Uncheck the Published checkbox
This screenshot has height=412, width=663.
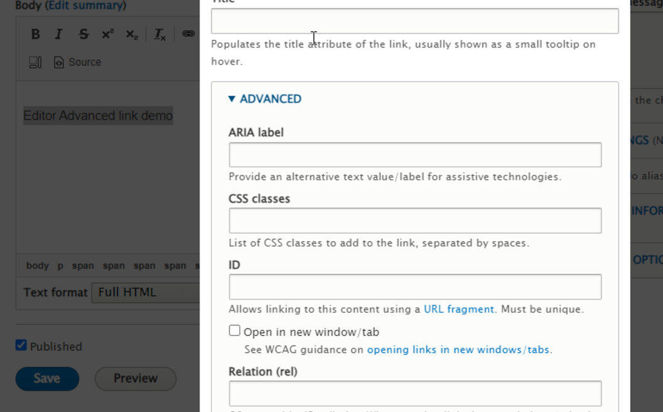[x=21, y=344]
